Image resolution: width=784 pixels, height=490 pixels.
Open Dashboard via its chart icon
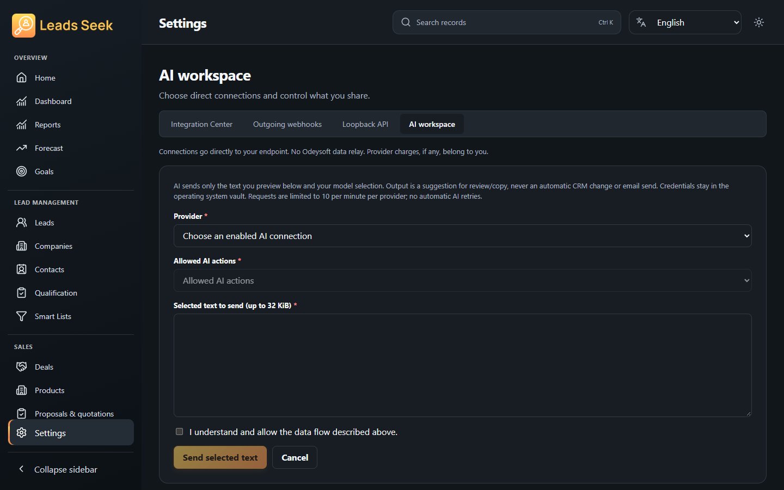point(21,101)
